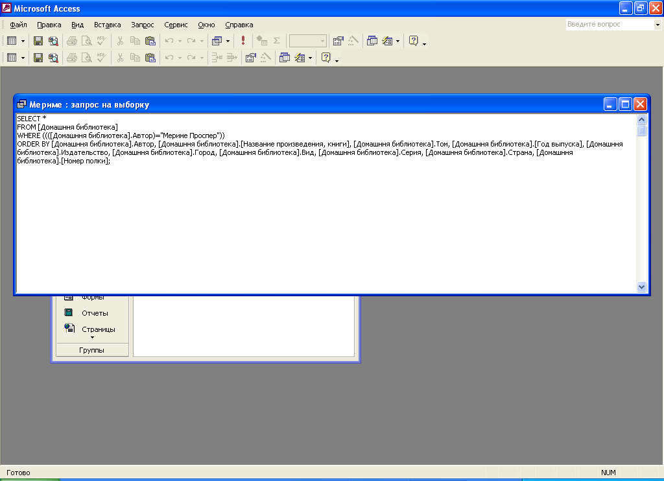Open the Query Type dropdown arrow
The width and height of the screenshot is (664, 481).
228,41
